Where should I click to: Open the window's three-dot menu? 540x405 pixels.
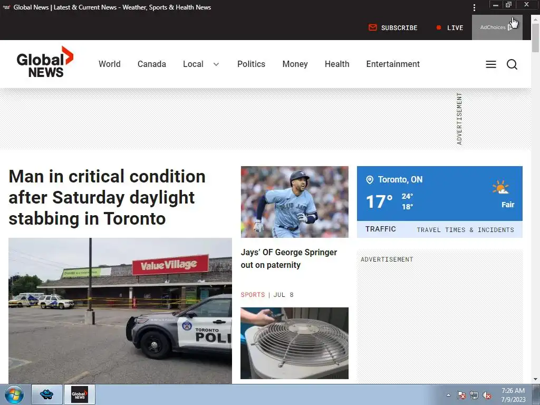point(474,7)
